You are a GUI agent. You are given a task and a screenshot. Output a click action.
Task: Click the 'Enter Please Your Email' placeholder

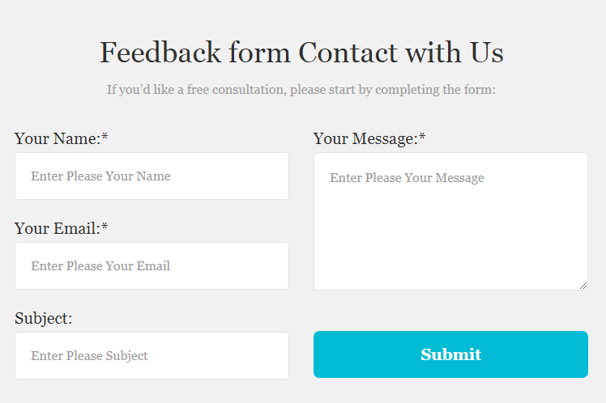100,266
